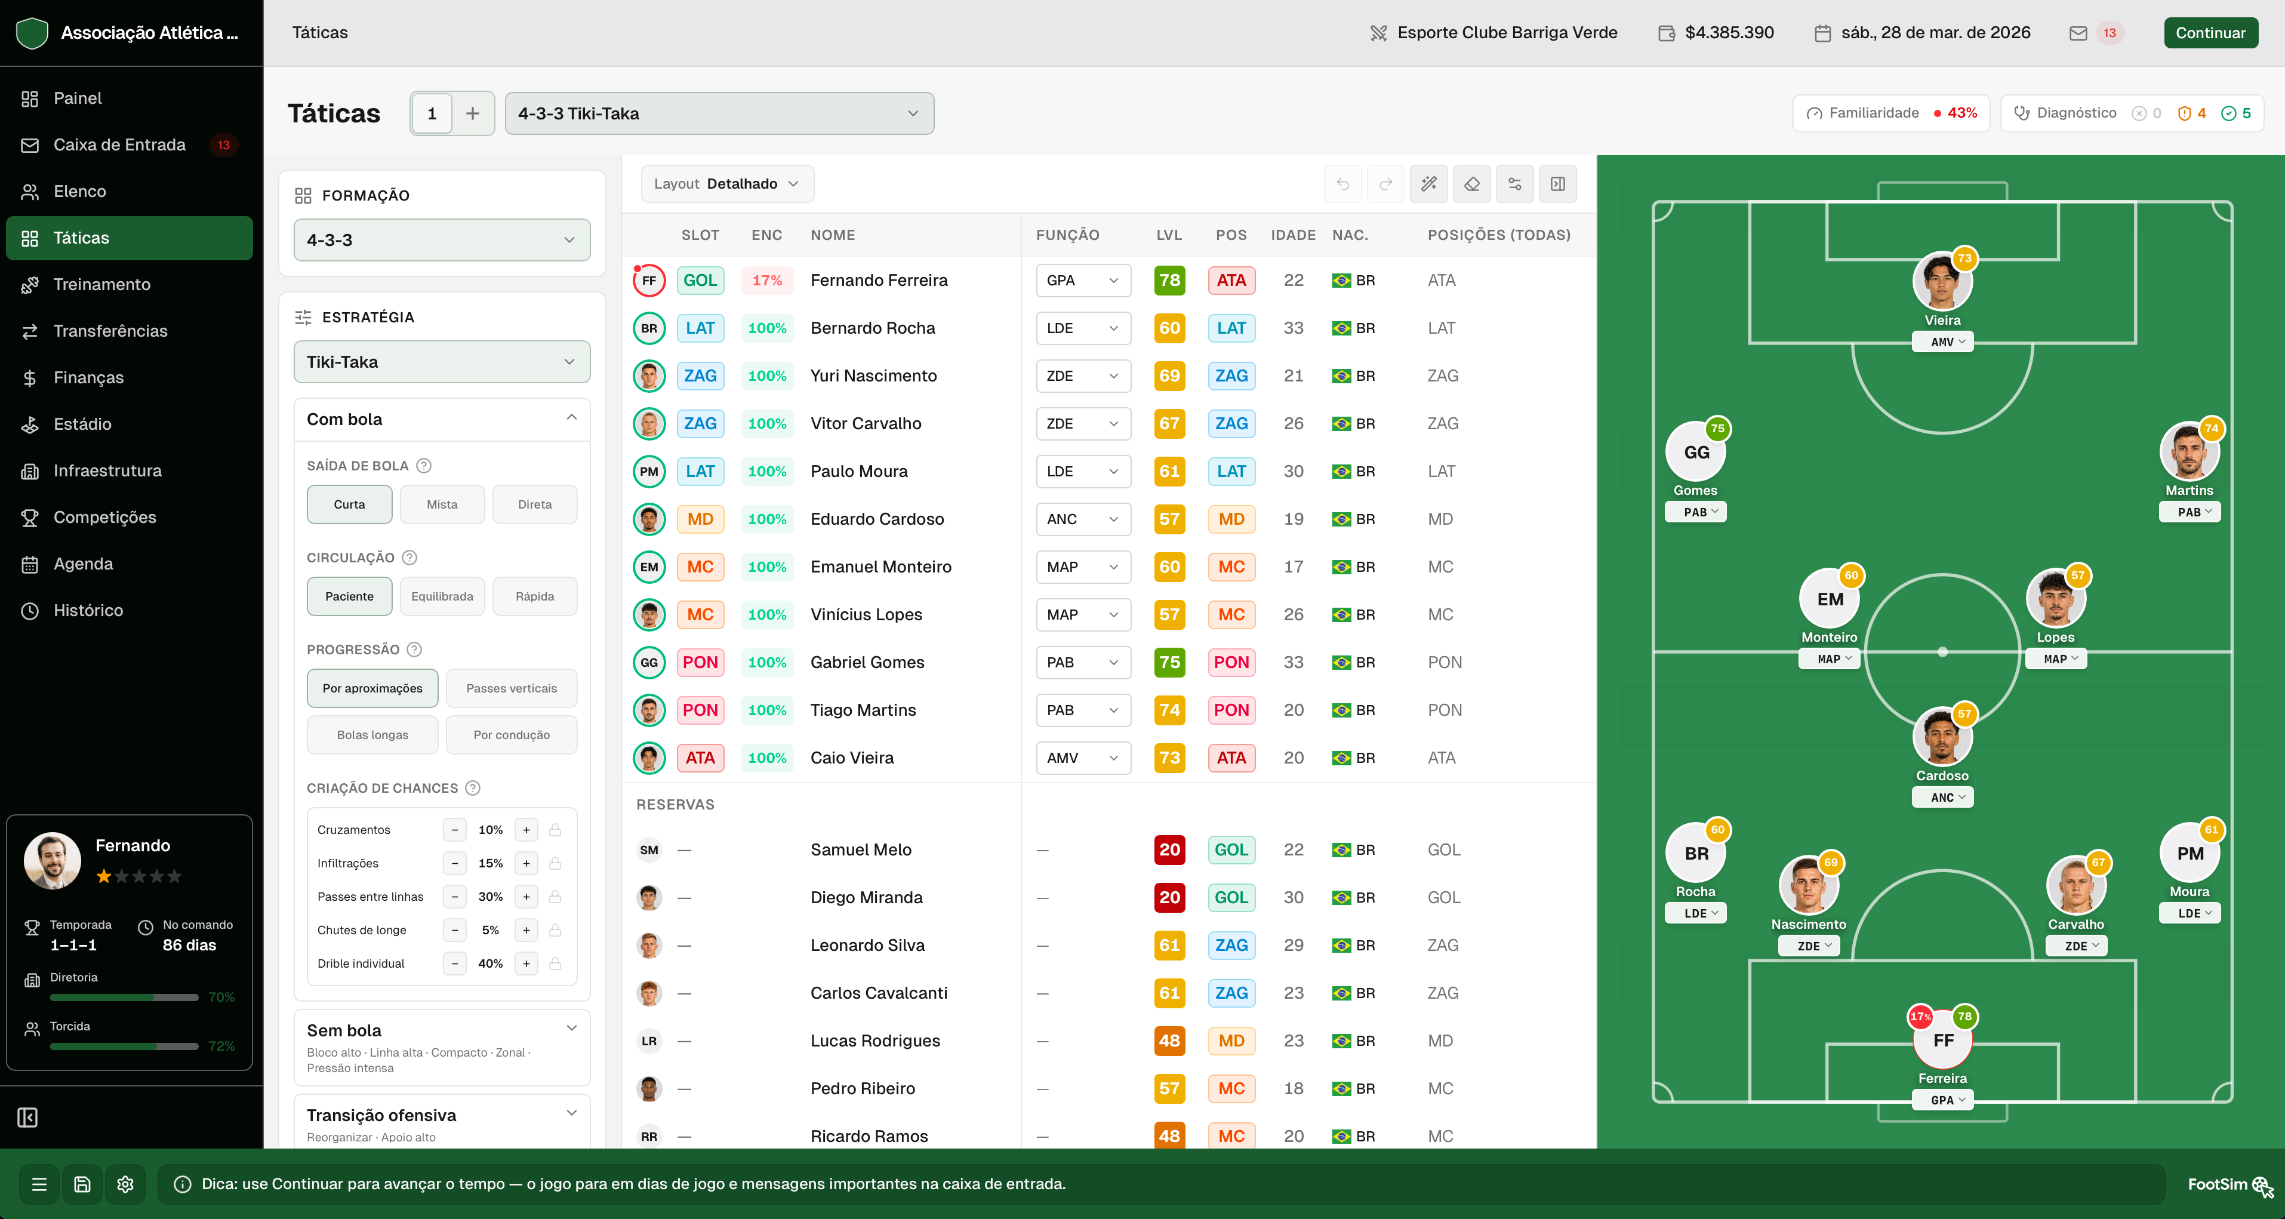Image resolution: width=2285 pixels, height=1219 pixels.
Task: Collapse the sidebar using bottom-left icon
Action: tap(29, 1117)
